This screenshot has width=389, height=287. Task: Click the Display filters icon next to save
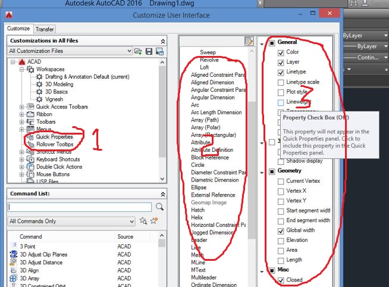pos(159,51)
